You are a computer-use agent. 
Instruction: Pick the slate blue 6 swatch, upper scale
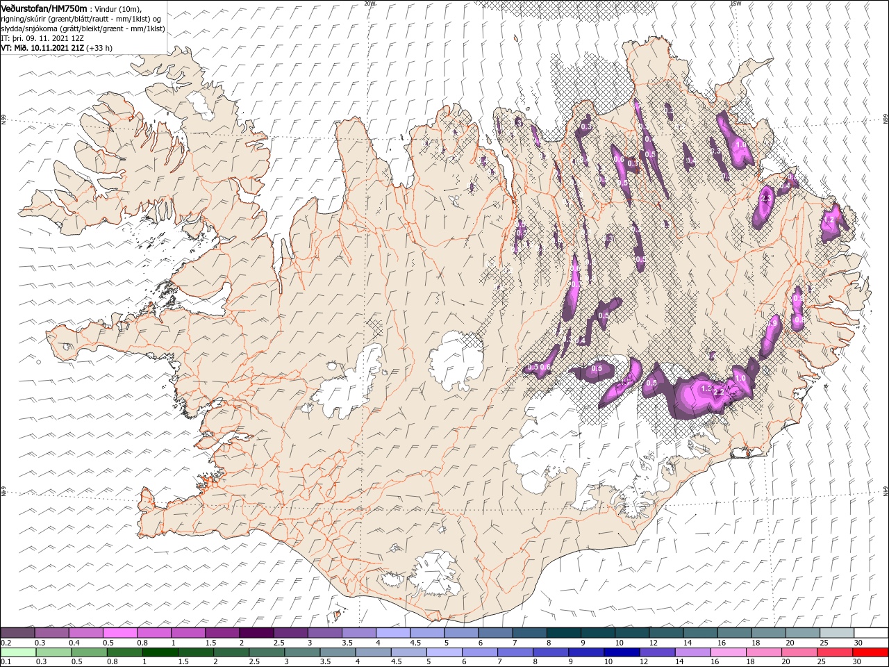[496, 633]
